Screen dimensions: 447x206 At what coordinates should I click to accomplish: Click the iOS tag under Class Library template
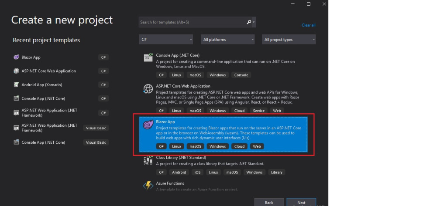click(x=198, y=172)
